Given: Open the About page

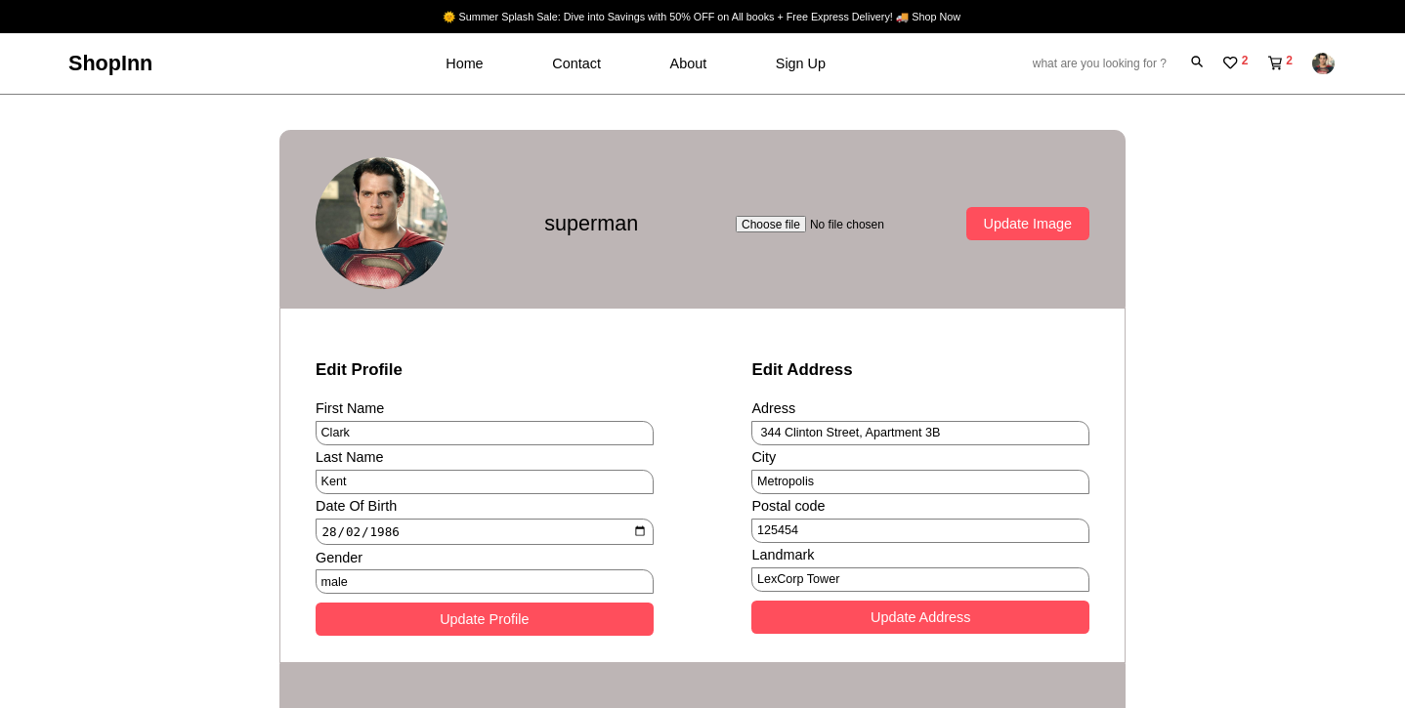Looking at the screenshot, I should point(688,63).
